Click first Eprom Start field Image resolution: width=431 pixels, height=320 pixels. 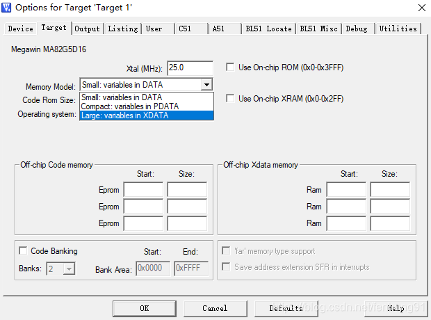pyautogui.click(x=143, y=190)
